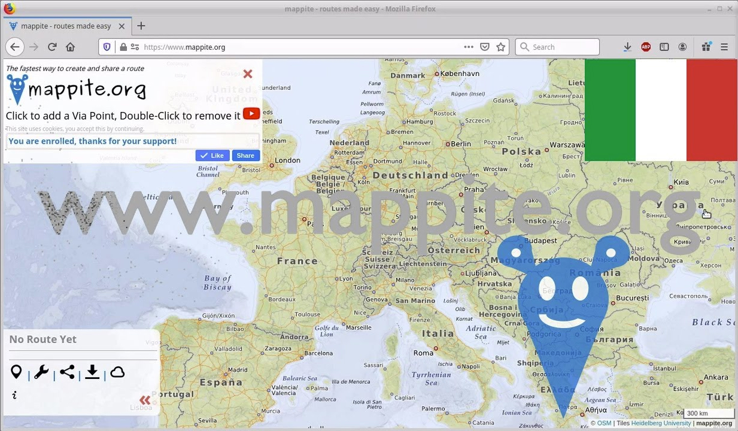This screenshot has width=738, height=431.
Task: Bookmark this page with star icon
Action: (x=501, y=47)
